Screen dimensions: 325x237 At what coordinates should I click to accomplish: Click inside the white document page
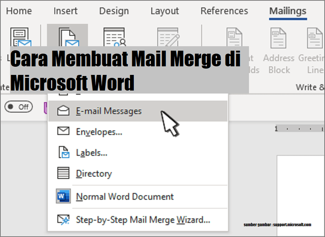[x=301, y=196]
